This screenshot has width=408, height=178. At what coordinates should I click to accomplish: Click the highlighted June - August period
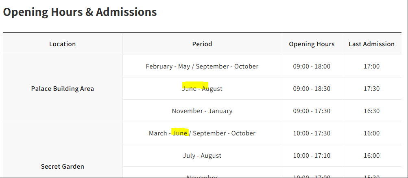point(202,89)
